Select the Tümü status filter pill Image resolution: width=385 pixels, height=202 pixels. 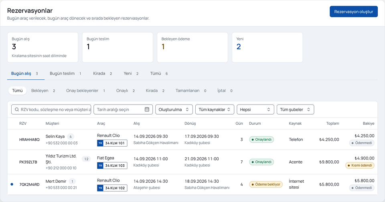tap(17, 91)
